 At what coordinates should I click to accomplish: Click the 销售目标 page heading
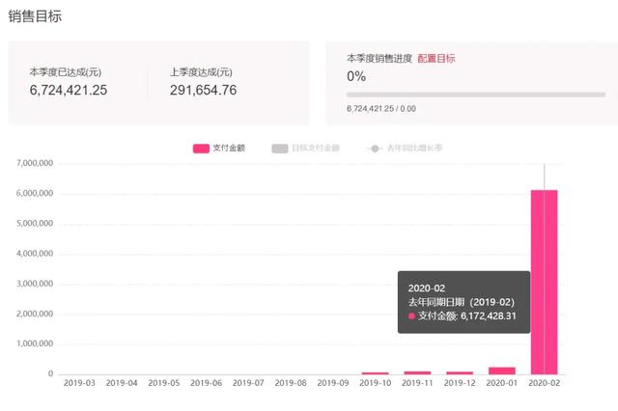coord(36,16)
